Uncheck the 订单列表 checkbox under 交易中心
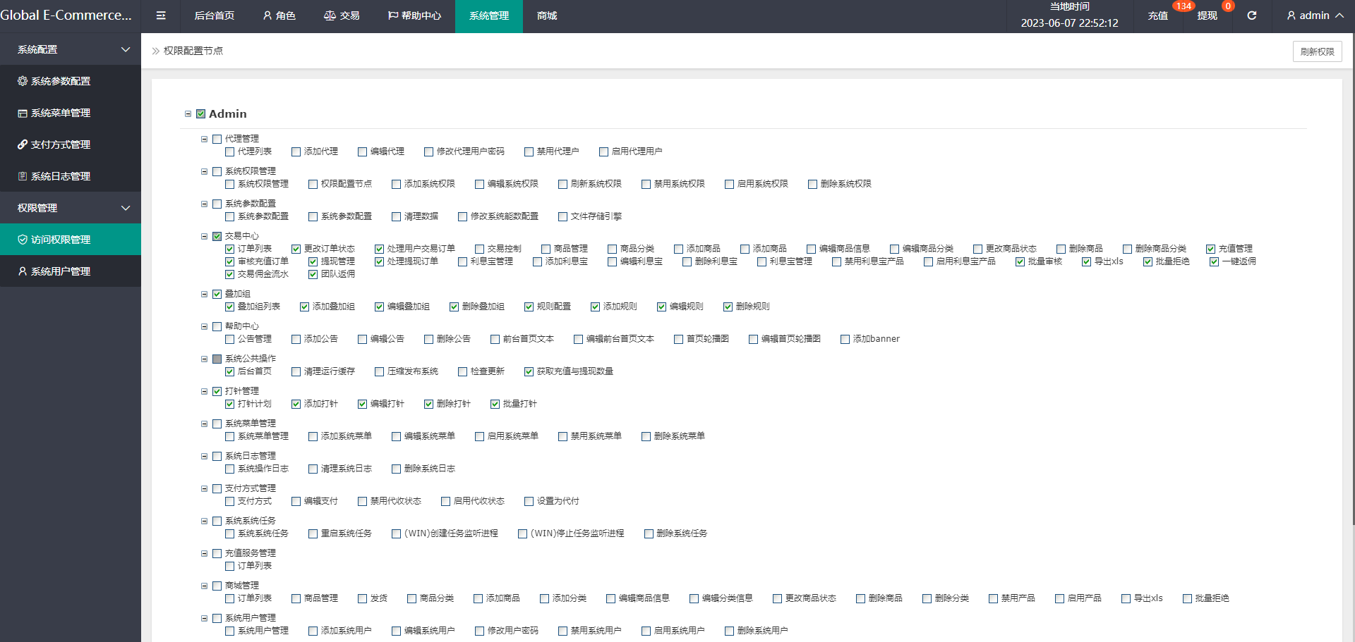This screenshot has height=642, width=1355. coord(230,249)
